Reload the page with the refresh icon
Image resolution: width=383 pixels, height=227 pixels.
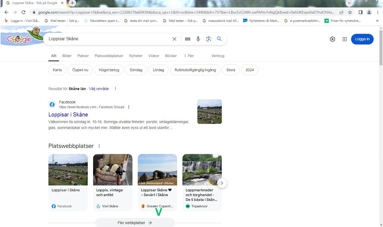tap(23, 12)
